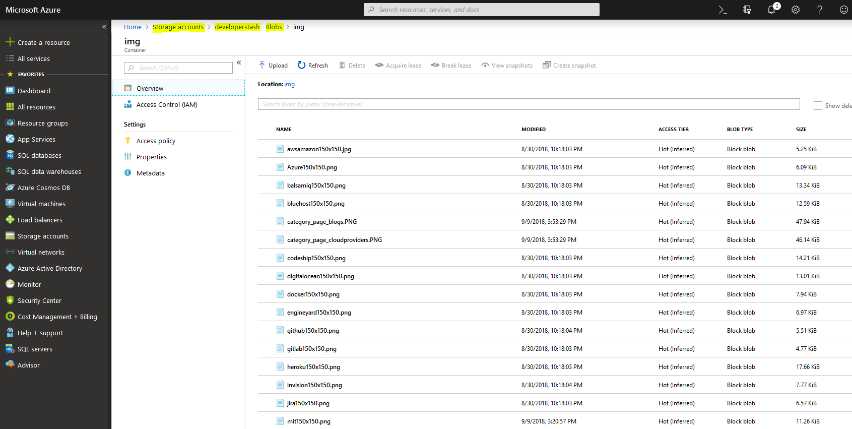This screenshot has width=852, height=429.
Task: Focus the search blobs by prefix field
Action: tap(529, 104)
